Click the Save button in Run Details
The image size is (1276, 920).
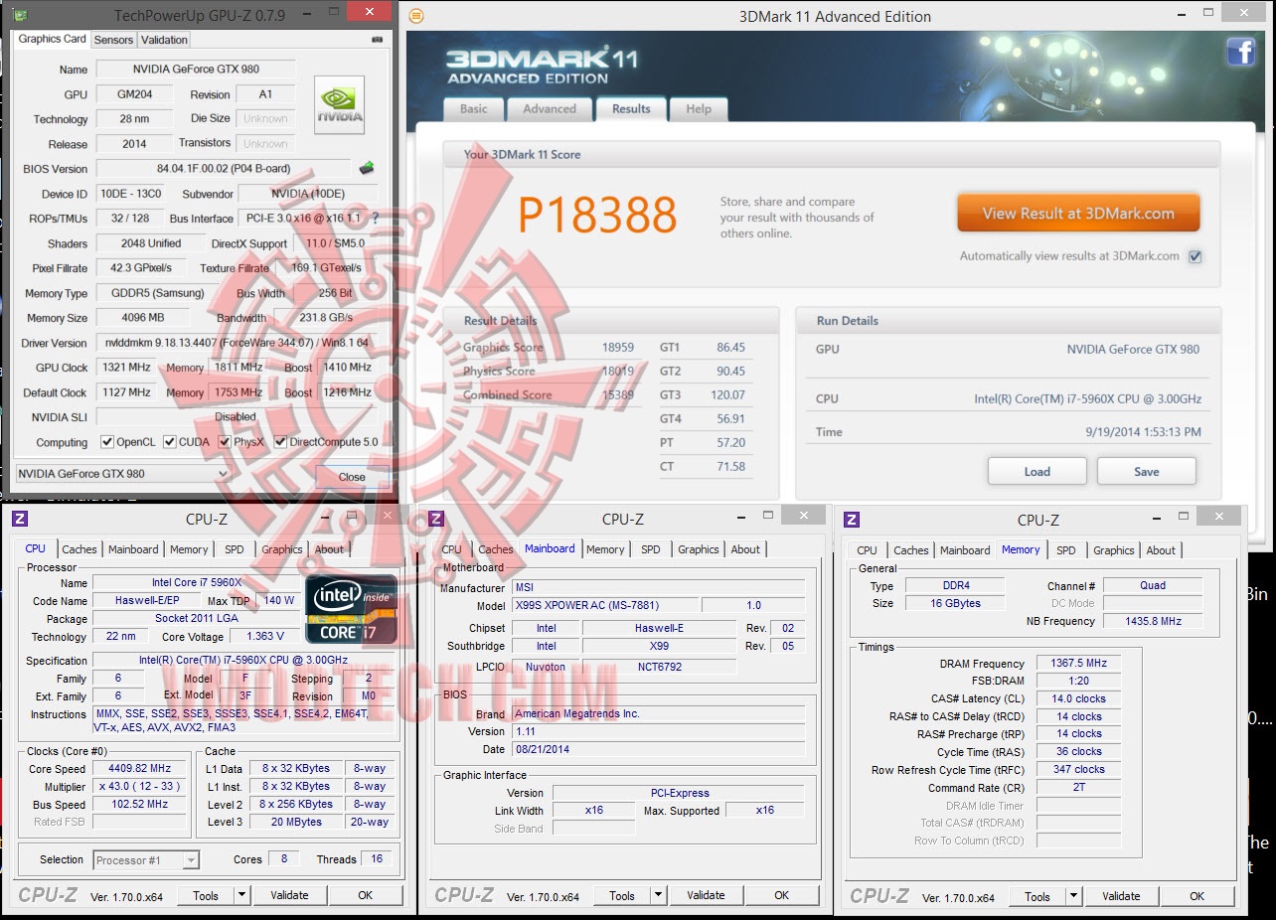(1146, 472)
